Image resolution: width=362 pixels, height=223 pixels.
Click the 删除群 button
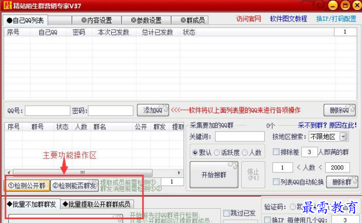(x=342, y=182)
